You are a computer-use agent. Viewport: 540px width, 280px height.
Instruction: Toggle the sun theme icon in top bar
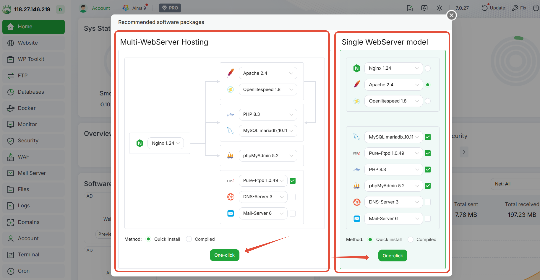coord(440,8)
